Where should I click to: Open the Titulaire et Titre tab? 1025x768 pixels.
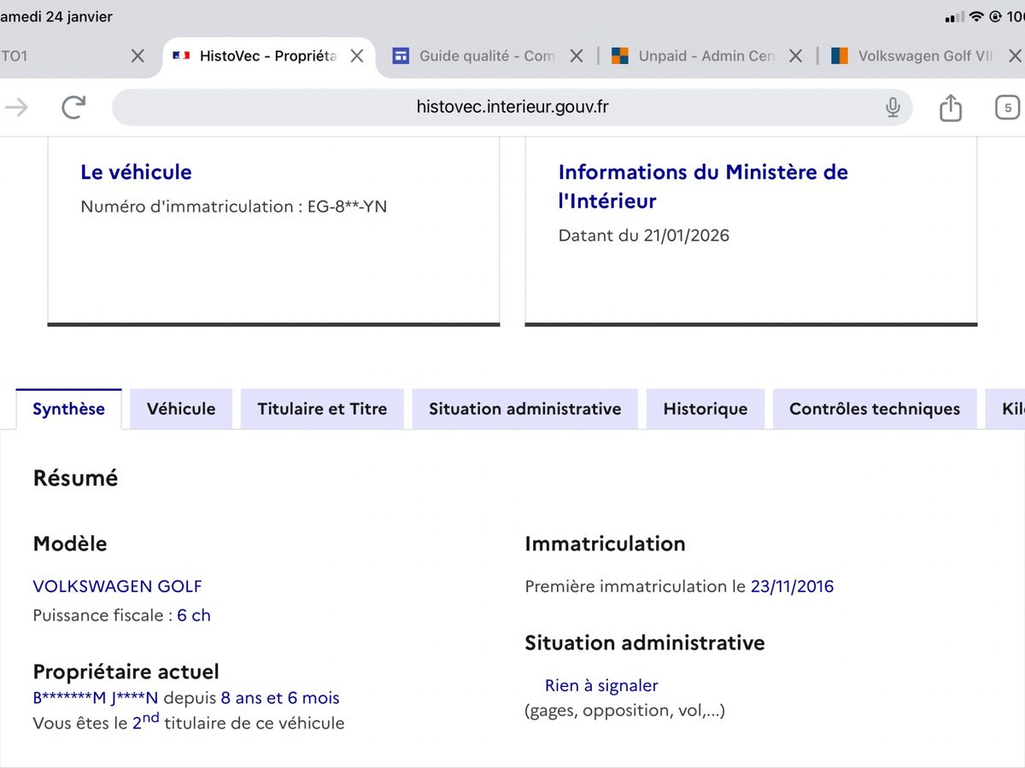point(322,409)
